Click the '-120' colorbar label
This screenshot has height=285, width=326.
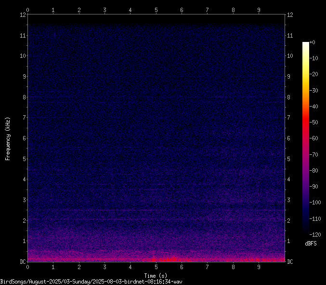[315, 235]
